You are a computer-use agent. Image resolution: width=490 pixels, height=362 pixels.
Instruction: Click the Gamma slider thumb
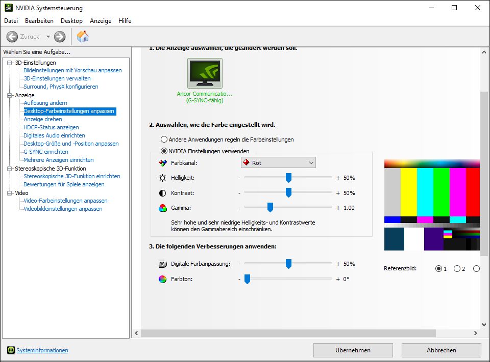click(x=271, y=207)
